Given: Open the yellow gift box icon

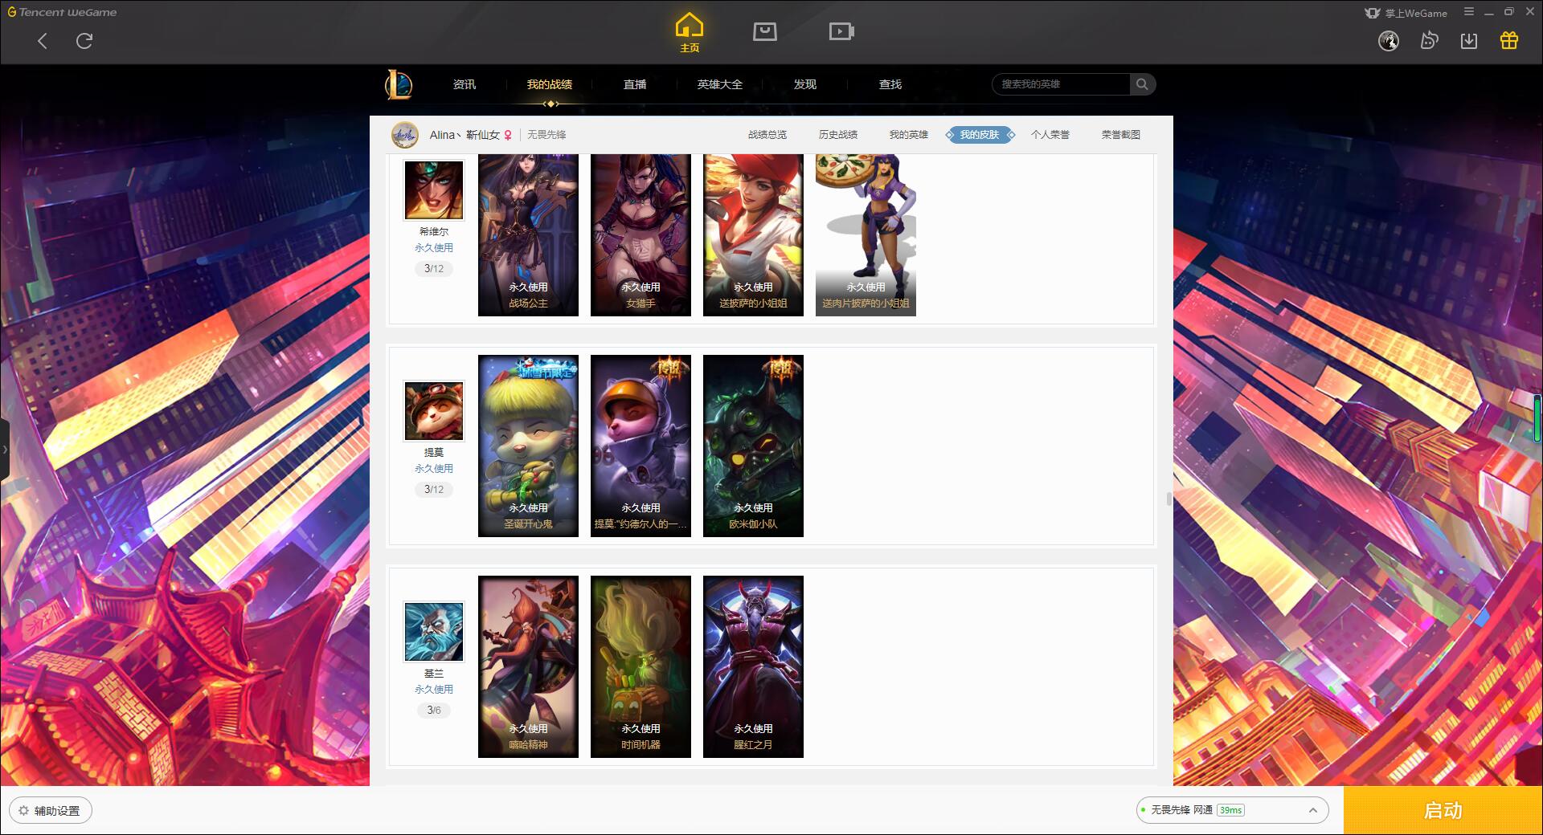Looking at the screenshot, I should (1509, 41).
